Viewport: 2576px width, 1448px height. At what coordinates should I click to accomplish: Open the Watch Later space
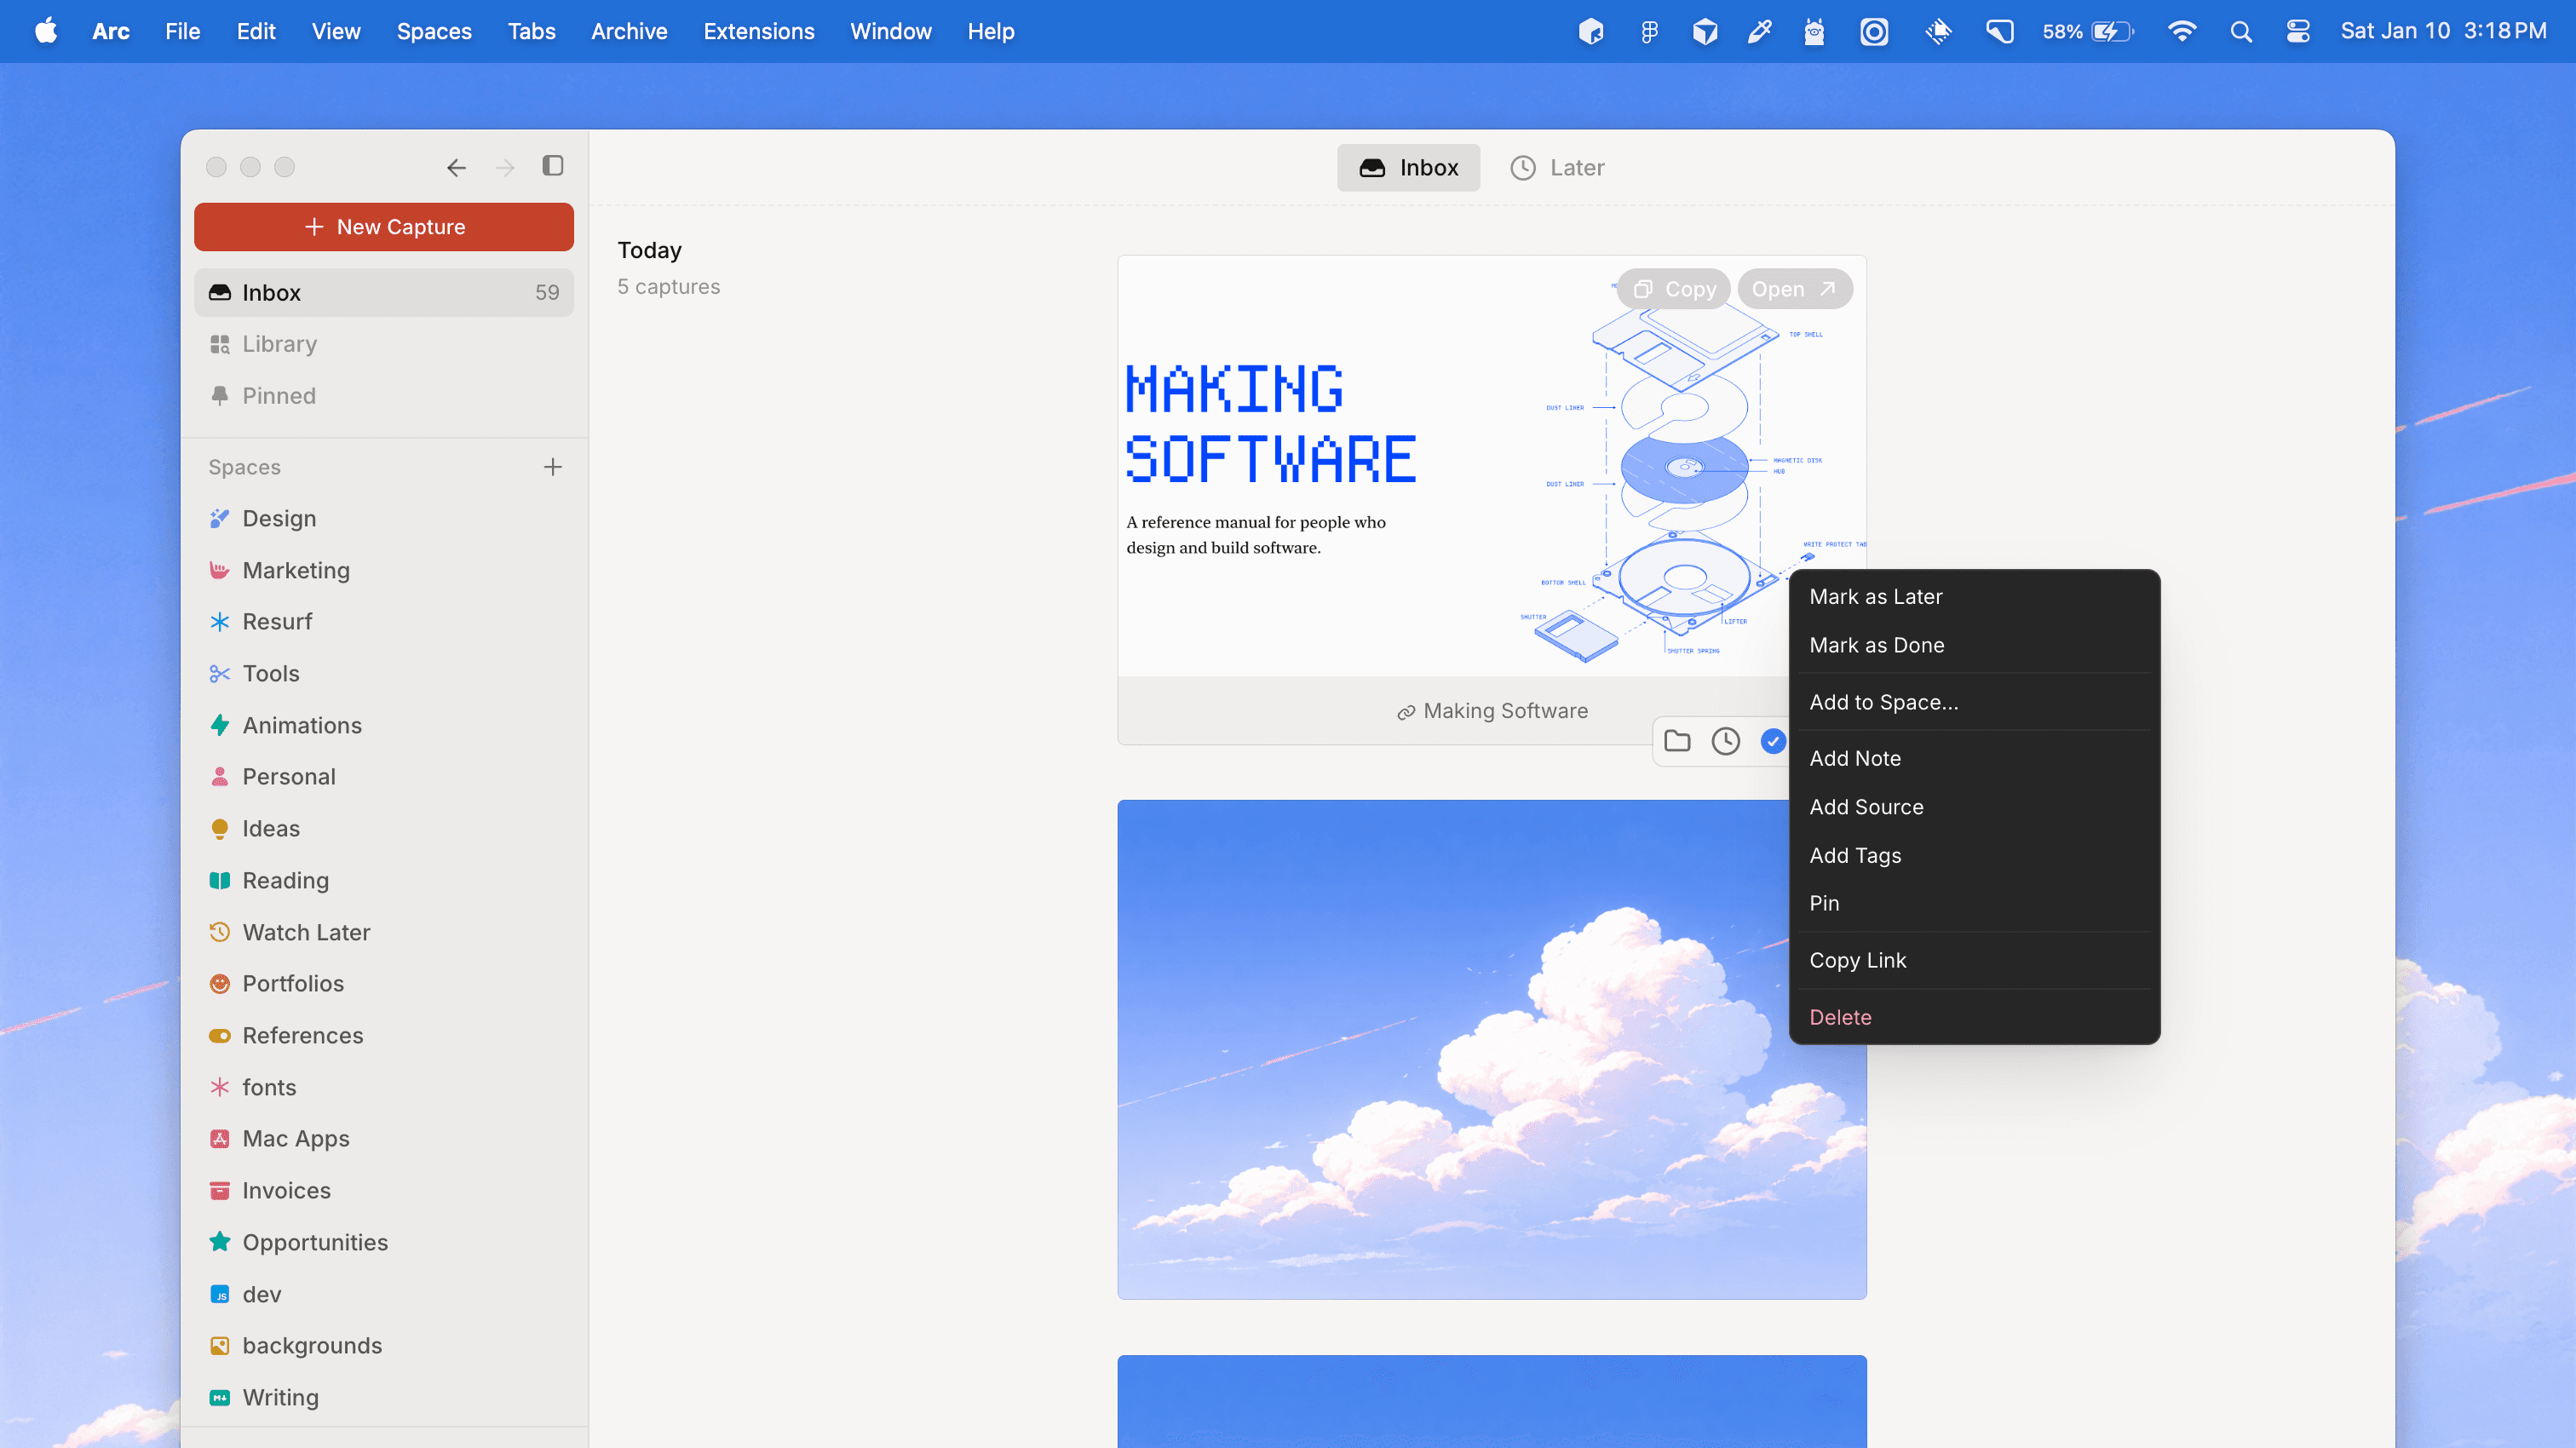(306, 932)
